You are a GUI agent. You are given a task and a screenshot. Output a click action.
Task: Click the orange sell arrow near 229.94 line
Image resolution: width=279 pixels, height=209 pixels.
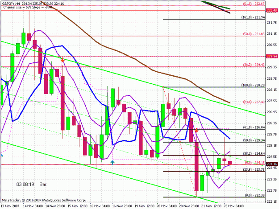[x=62, y=60]
